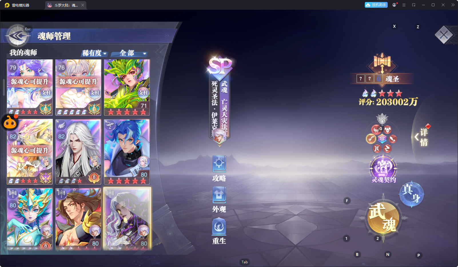Image resolution: width=458 pixels, height=267 pixels.
Task: Expand the 稀有度 rarity sort dropdown
Action: point(95,53)
